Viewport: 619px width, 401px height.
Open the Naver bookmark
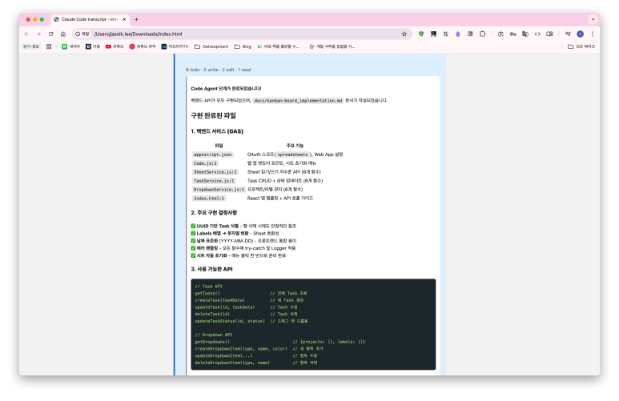coord(70,46)
